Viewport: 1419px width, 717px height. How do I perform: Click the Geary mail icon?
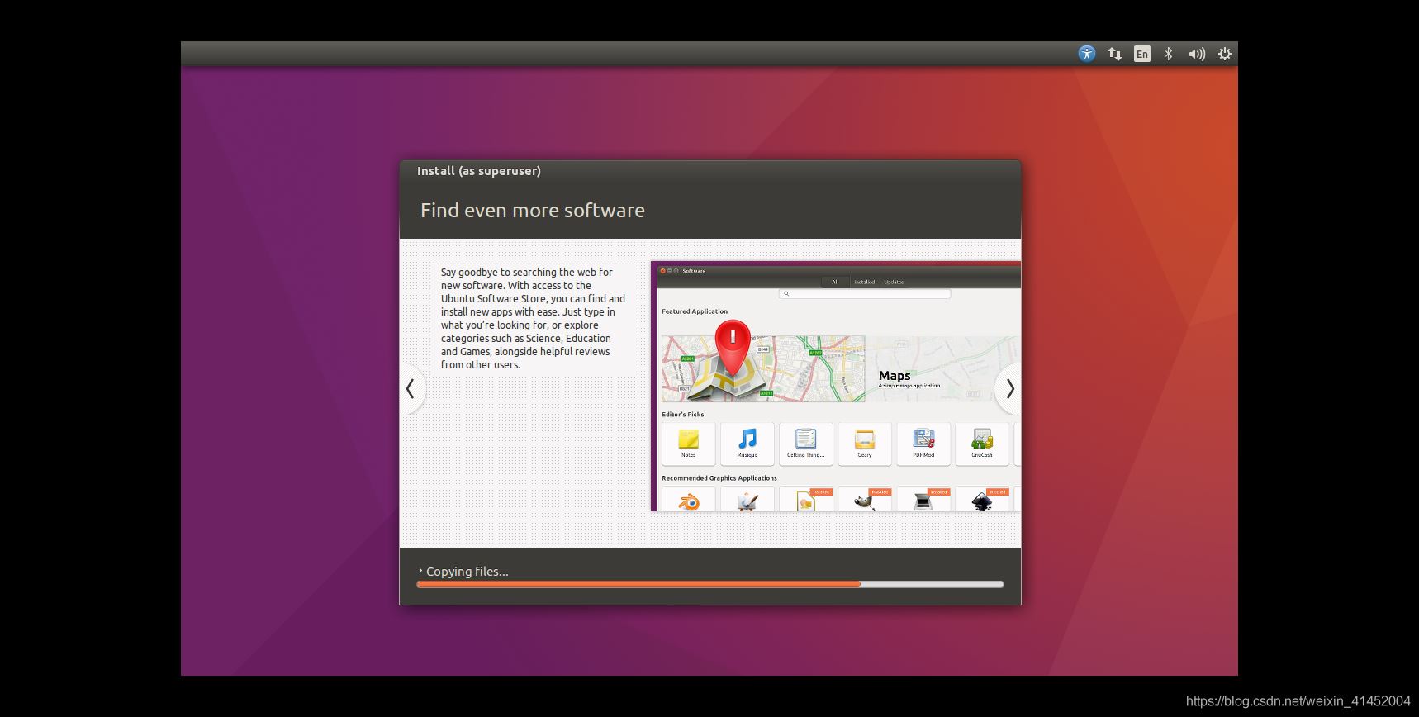click(x=864, y=441)
